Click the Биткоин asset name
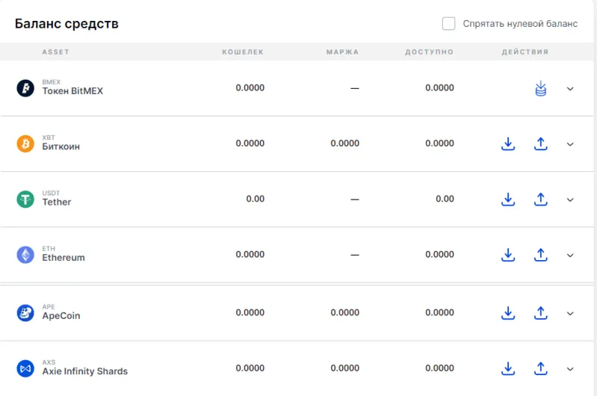The height and width of the screenshot is (396, 597). tap(61, 146)
